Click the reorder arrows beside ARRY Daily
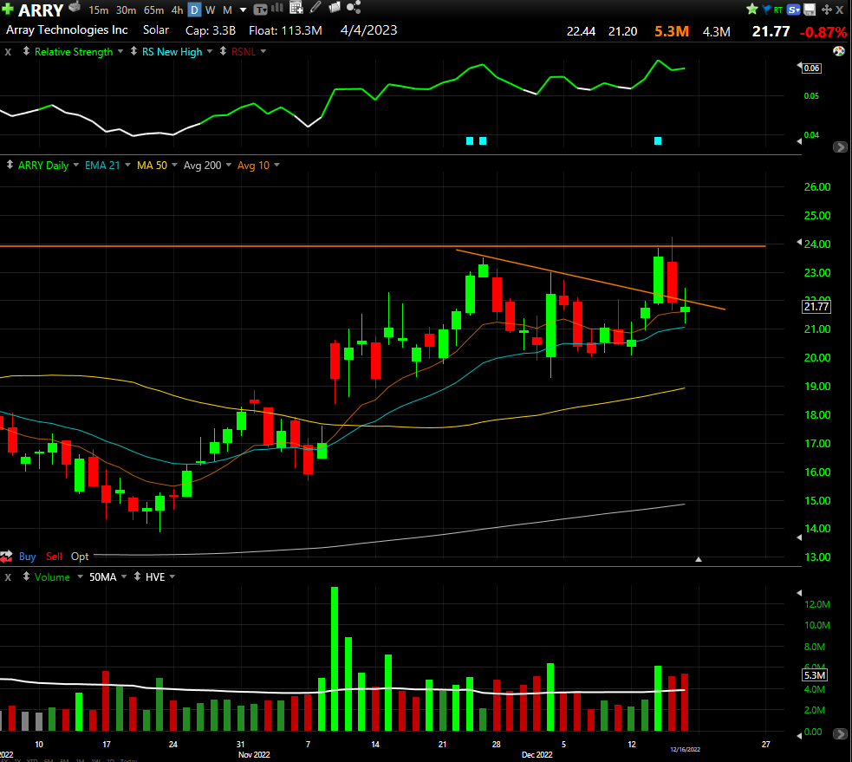Image resolution: width=852 pixels, height=762 pixels. 10,164
